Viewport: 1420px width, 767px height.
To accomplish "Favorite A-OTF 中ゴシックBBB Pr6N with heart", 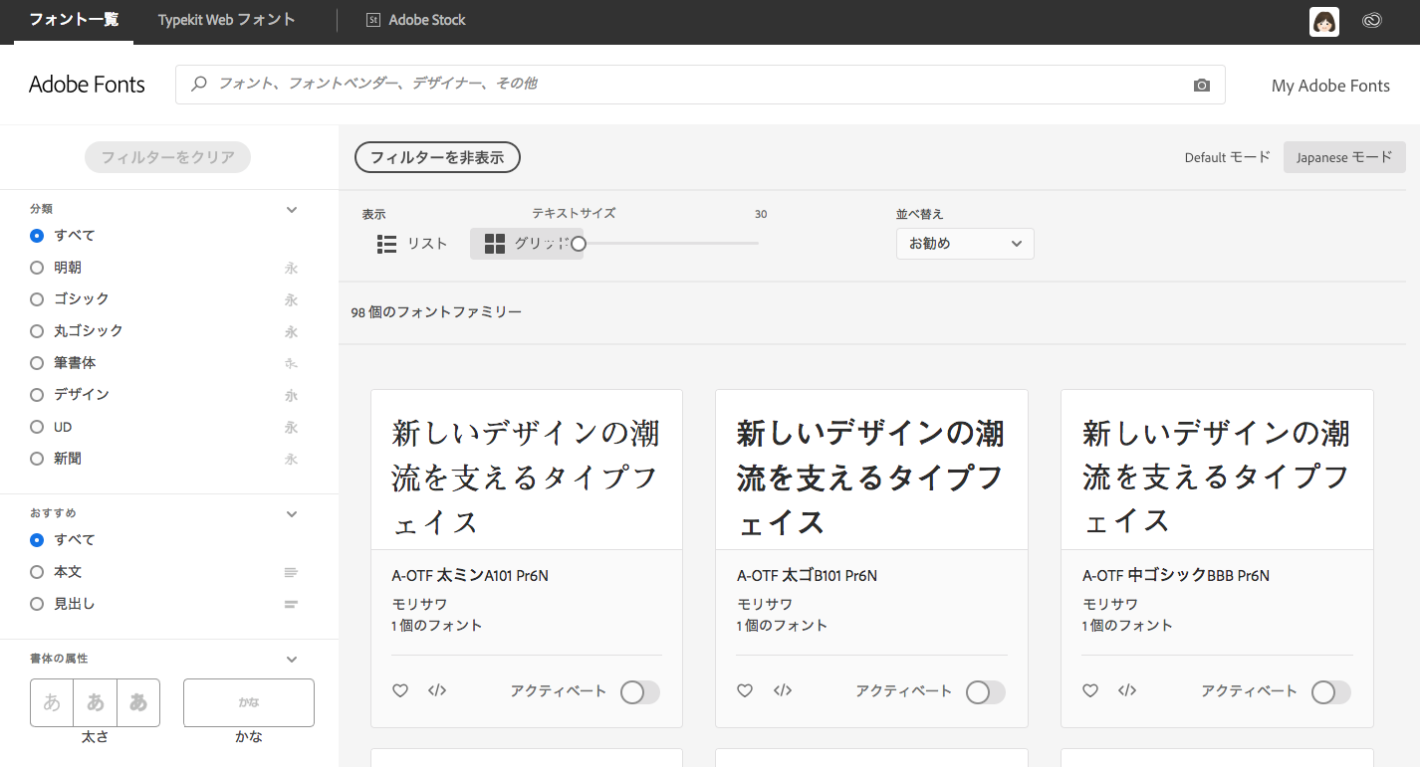I will point(1090,690).
